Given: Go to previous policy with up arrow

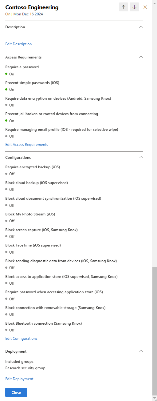Looking at the screenshot, I should pyautogui.click(x=124, y=7).
